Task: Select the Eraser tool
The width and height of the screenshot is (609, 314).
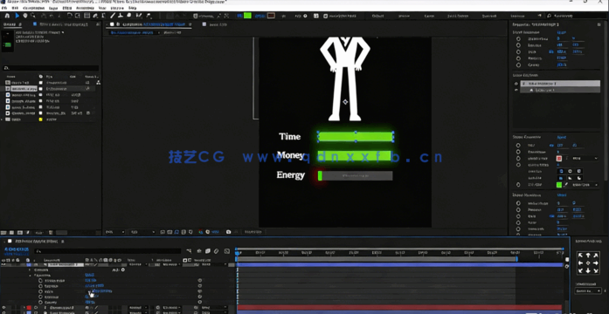Action: (129, 16)
